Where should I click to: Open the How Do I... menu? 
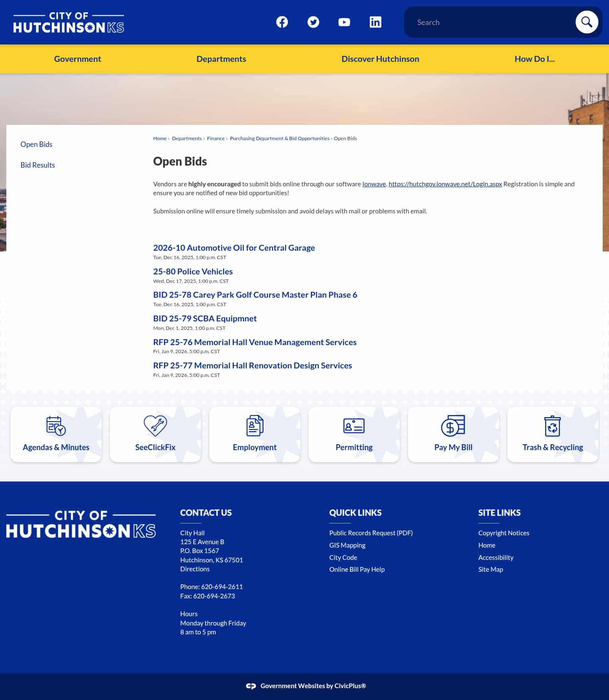click(535, 59)
